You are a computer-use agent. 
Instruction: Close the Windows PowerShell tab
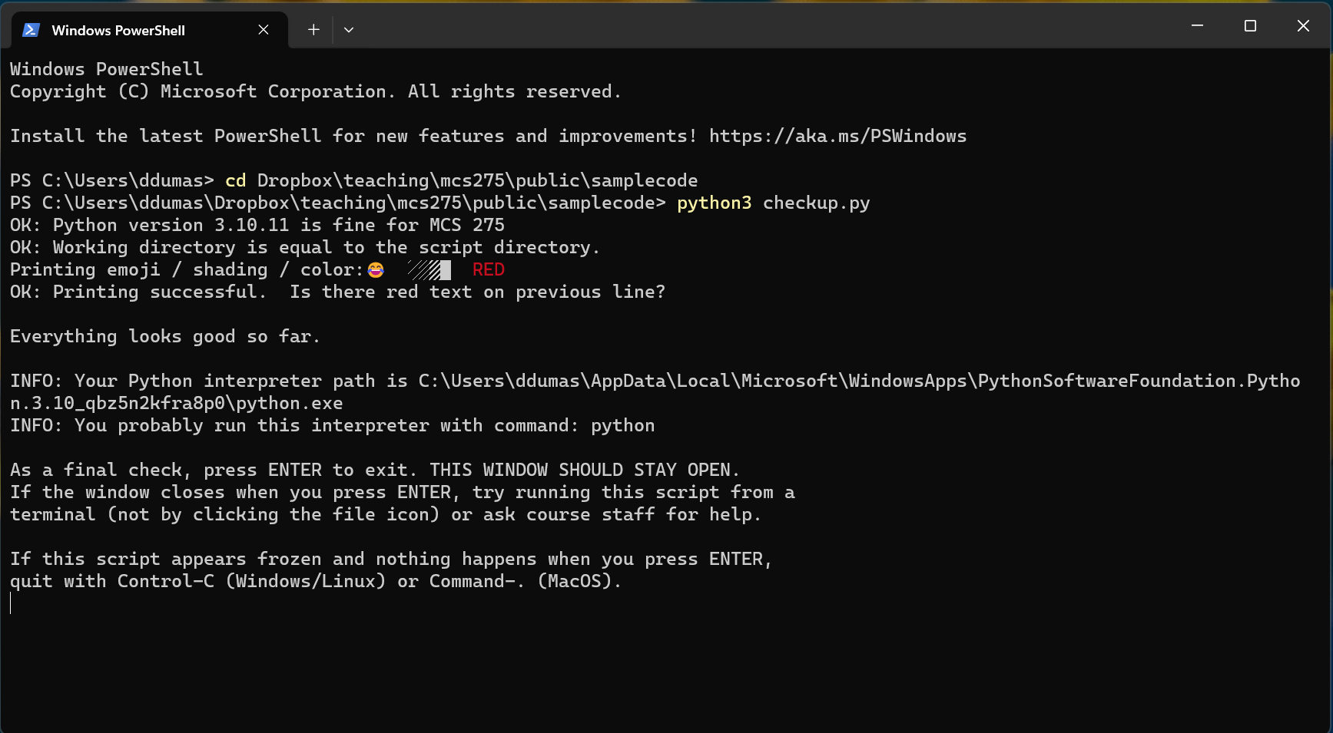(264, 30)
